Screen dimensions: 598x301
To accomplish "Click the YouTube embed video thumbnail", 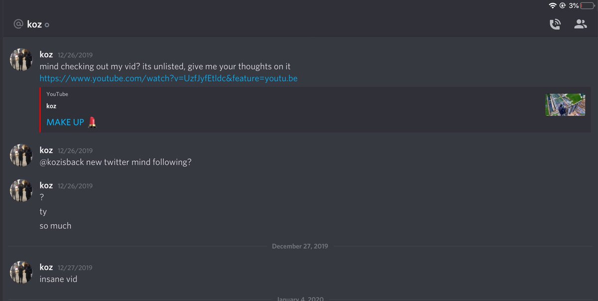I will point(565,105).
